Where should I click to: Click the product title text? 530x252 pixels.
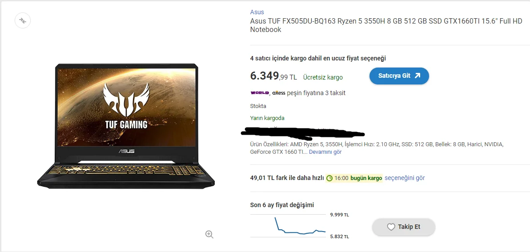coord(386,25)
